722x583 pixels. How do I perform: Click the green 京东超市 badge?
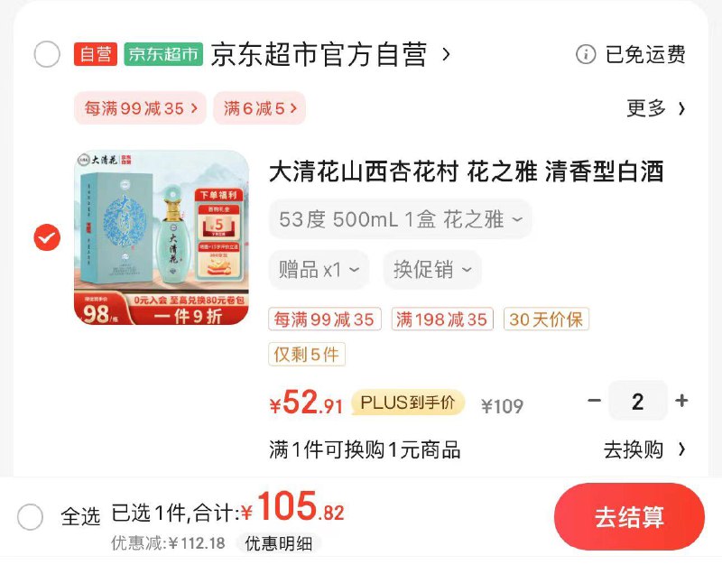[x=163, y=54]
